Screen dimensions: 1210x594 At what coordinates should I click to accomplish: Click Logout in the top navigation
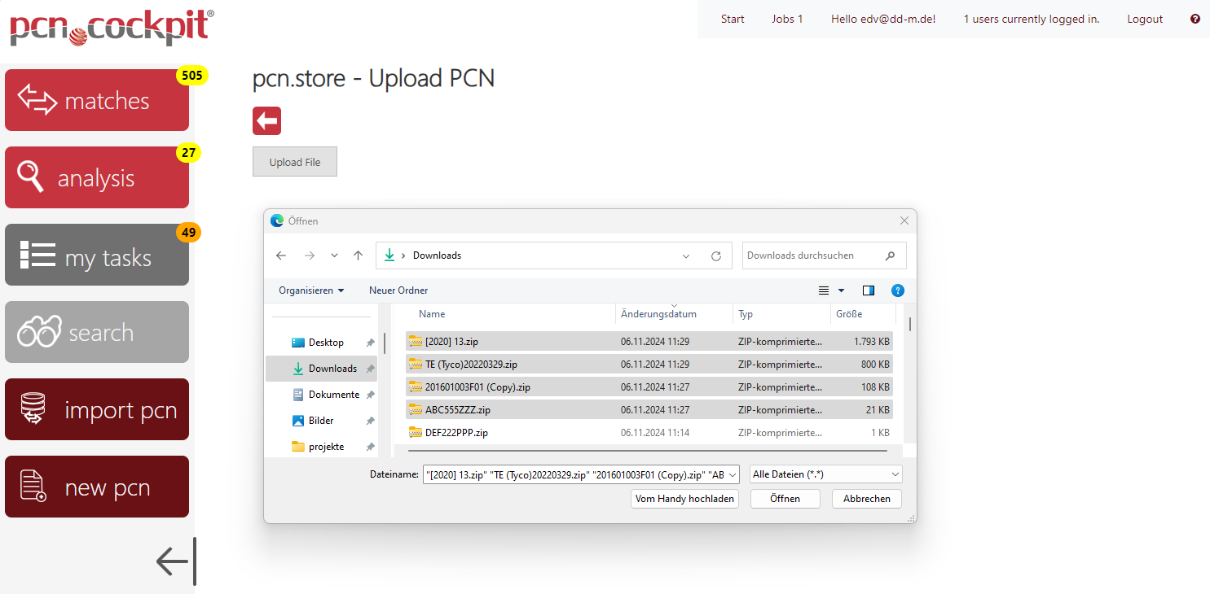[1145, 19]
